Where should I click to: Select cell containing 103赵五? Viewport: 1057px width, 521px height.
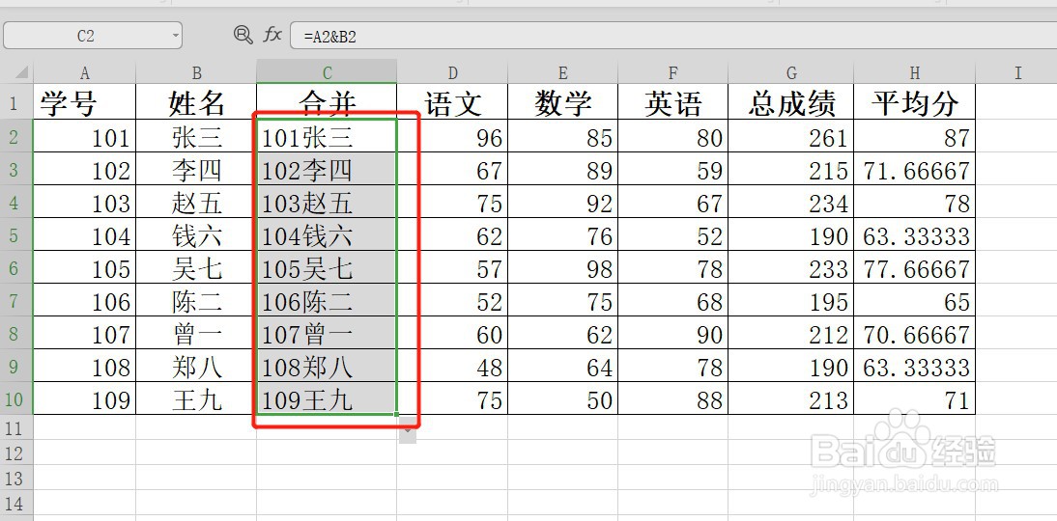tap(327, 203)
